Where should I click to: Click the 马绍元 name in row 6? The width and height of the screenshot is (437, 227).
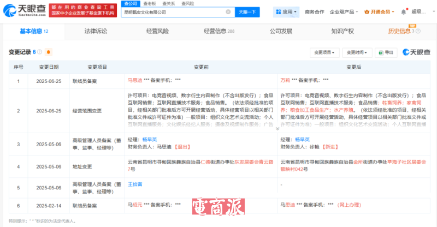tap(135, 205)
